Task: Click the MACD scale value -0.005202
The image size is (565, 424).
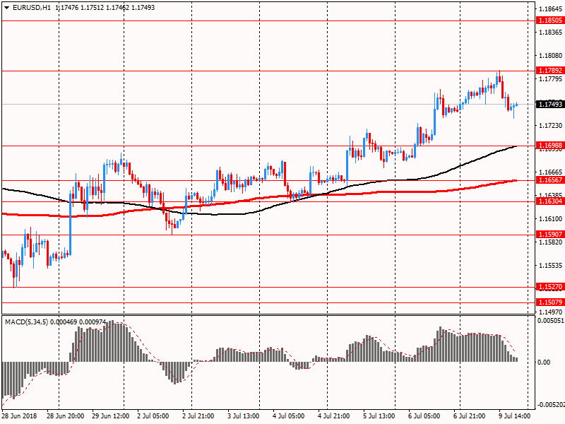Action: 551,405
